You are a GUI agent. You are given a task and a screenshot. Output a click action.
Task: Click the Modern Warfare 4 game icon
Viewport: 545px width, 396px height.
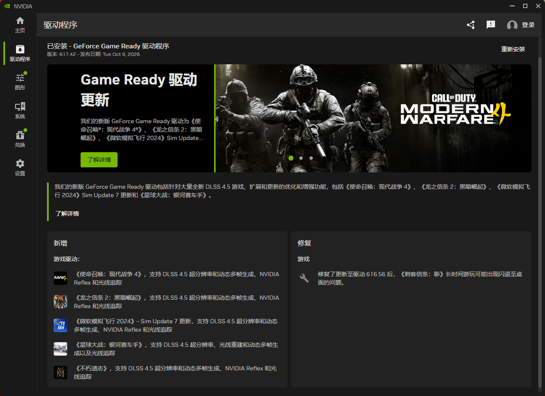point(60,278)
